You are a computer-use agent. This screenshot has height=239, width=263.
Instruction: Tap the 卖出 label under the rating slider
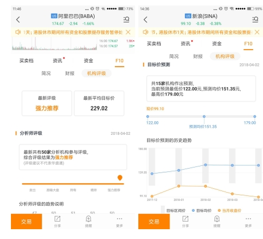coord(32,190)
